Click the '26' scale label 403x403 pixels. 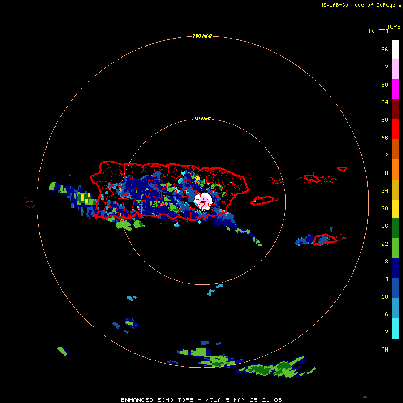385,226
